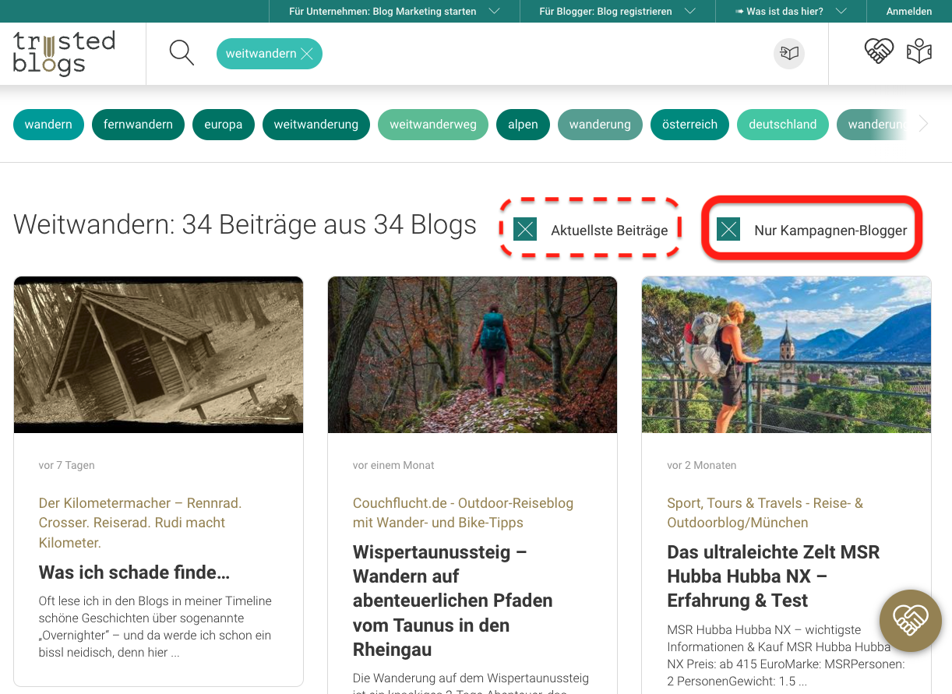Click the magnifying glass search icon
The image size is (952, 694).
click(182, 53)
